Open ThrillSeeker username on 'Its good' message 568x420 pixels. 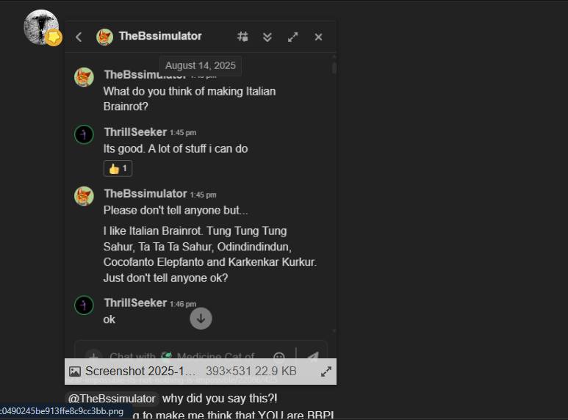[135, 132]
